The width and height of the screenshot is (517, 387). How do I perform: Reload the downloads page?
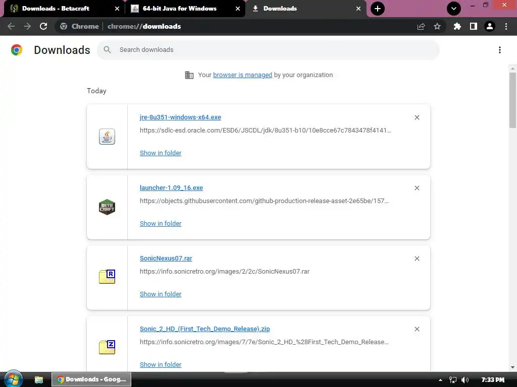pyautogui.click(x=43, y=26)
